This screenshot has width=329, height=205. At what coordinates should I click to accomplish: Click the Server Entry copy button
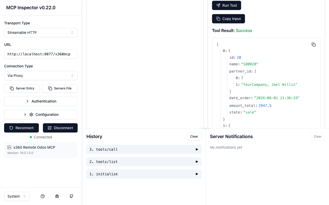click(22, 88)
